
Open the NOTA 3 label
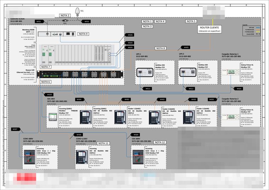147,27
